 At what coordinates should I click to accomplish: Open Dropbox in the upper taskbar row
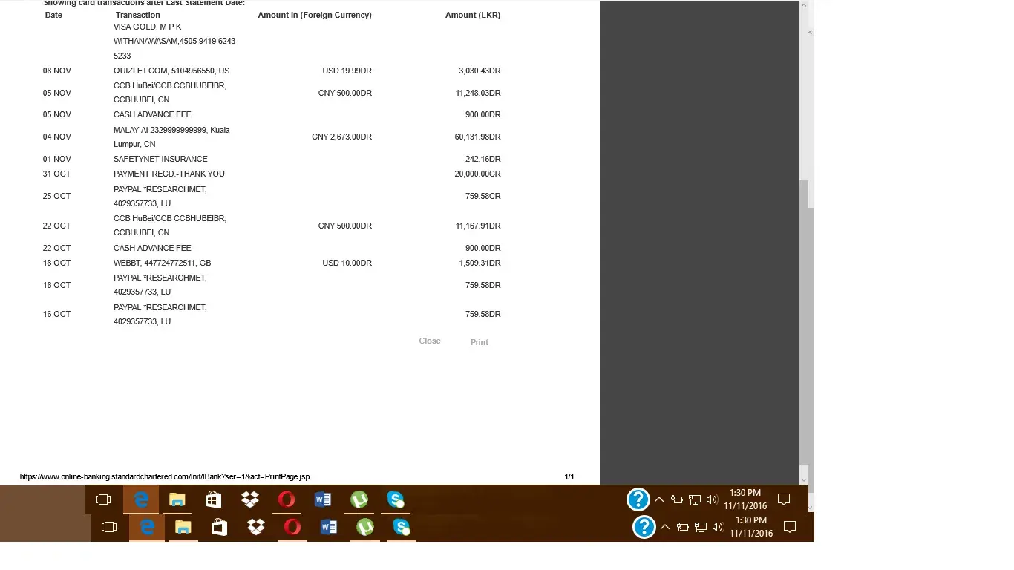tap(250, 499)
